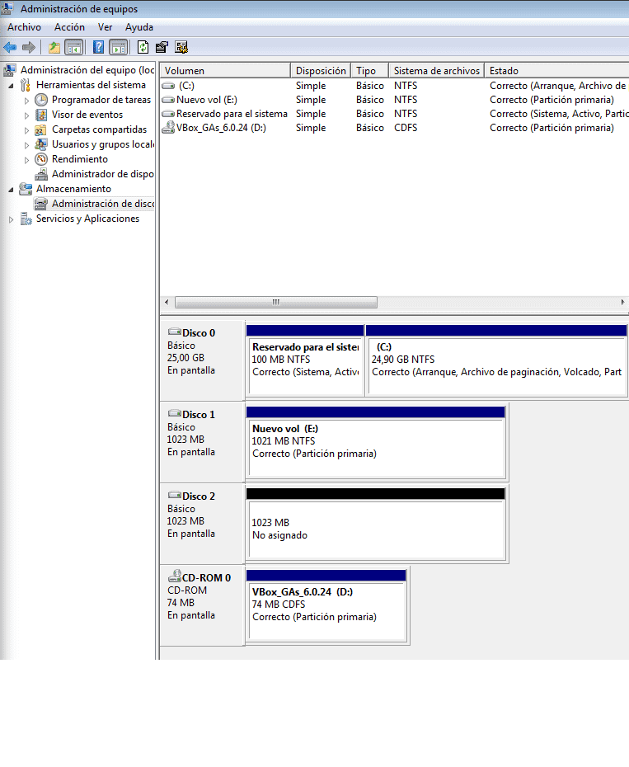Toggle the Show/Hide Action Pane button
The image size is (629, 767).
pyautogui.click(x=119, y=48)
